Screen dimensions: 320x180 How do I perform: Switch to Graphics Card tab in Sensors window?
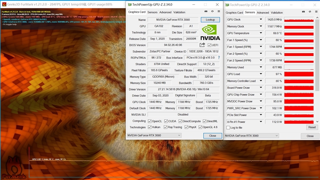pyautogui.click(x=234, y=12)
